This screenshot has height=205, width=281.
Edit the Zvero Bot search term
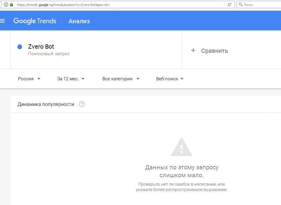point(41,46)
